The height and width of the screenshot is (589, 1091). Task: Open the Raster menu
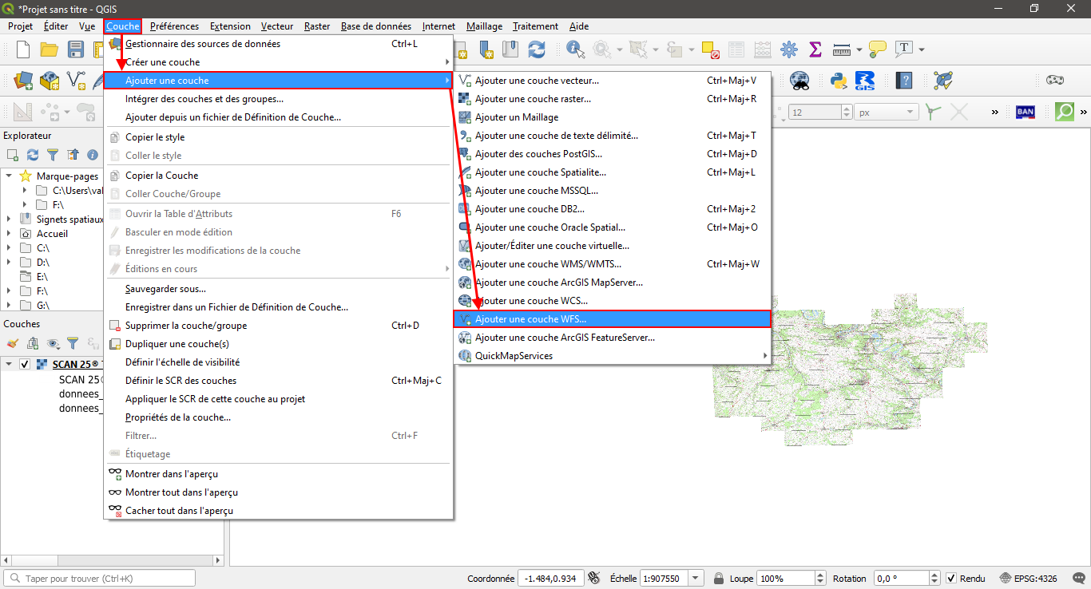pos(317,26)
